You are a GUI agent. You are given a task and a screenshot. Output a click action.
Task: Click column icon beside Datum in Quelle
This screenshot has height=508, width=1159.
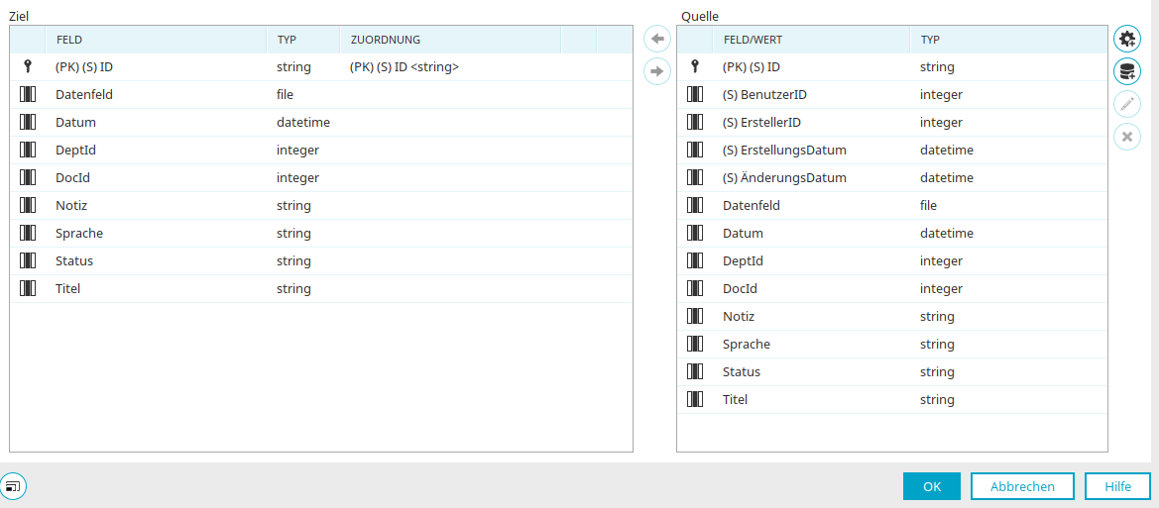[x=695, y=234]
